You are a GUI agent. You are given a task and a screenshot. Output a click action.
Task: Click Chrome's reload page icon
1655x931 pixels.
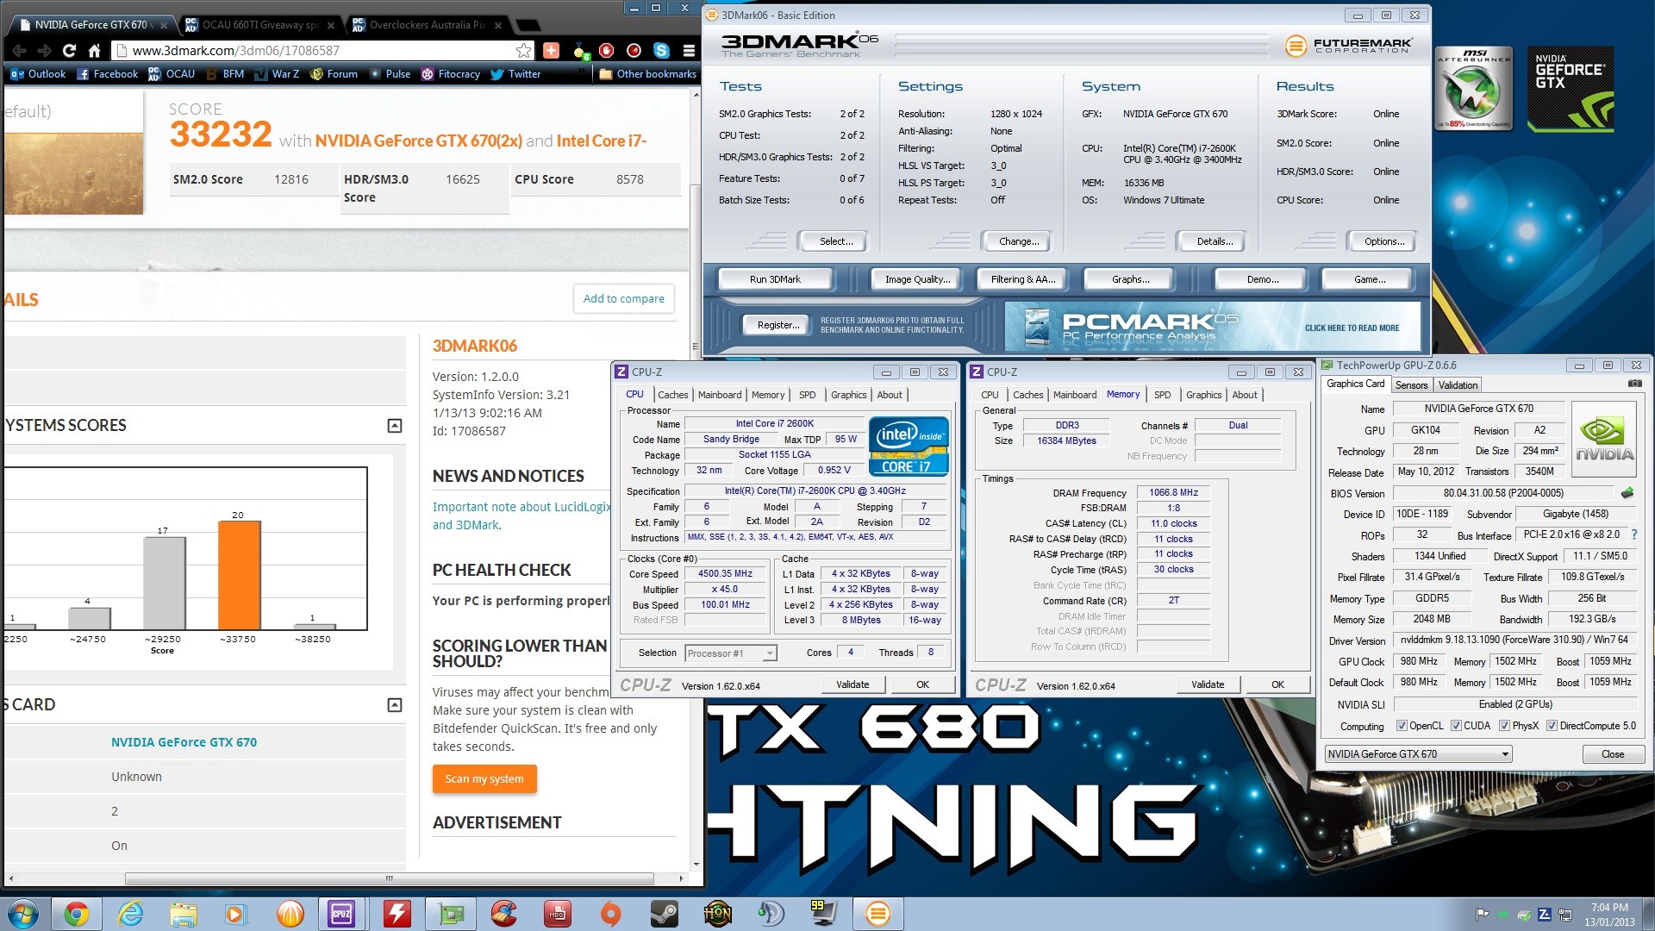click(69, 51)
